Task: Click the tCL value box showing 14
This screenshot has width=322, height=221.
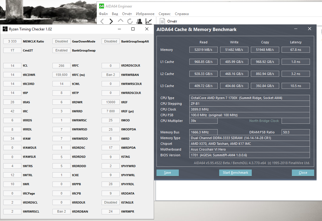Action: [12, 66]
